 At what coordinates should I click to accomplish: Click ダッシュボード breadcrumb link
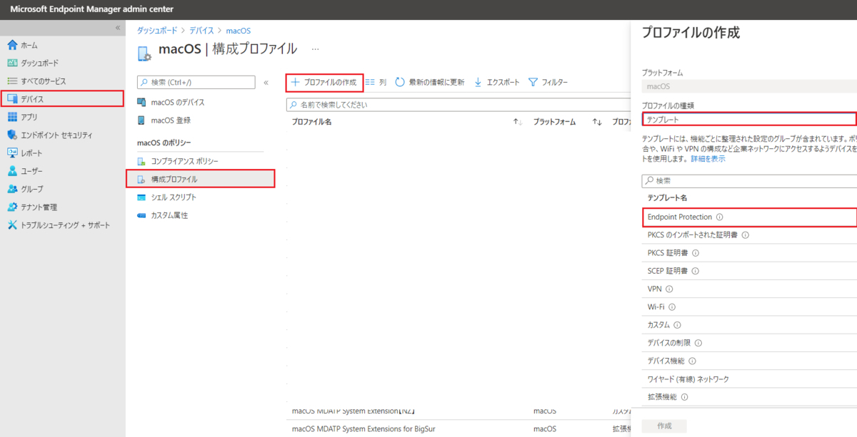pos(157,31)
